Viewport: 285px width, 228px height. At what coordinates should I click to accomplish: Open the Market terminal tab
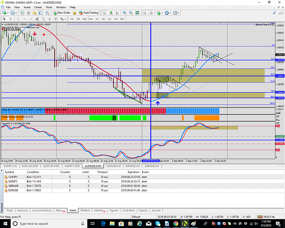click(100, 210)
